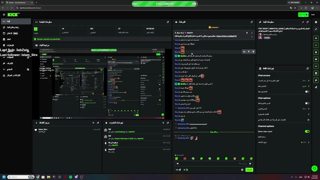320x180 pixels.
Task: Filter the موجز النشاط activity feed
Action: [x=93, y=123]
